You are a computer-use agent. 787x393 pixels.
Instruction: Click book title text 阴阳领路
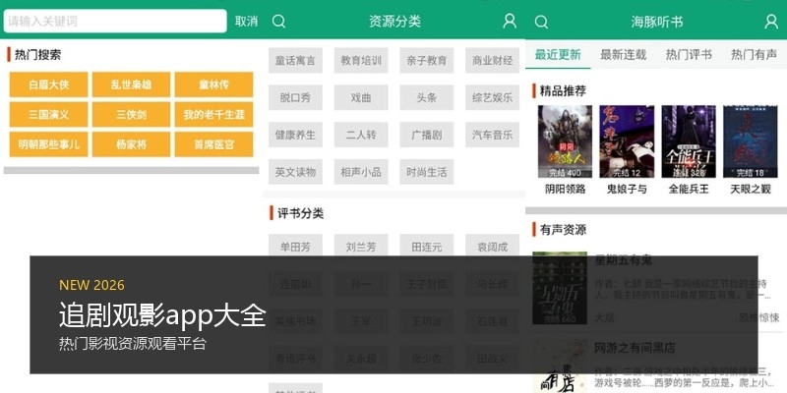point(565,190)
